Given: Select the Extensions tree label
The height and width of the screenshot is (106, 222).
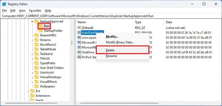Looking at the screenshot, I should [x=43, y=96].
